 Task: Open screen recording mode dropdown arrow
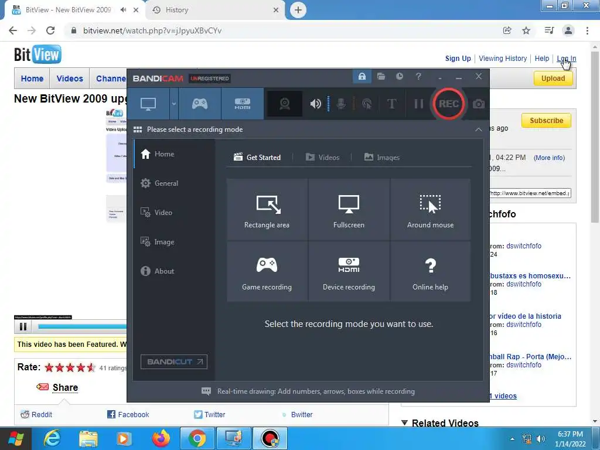click(x=173, y=104)
